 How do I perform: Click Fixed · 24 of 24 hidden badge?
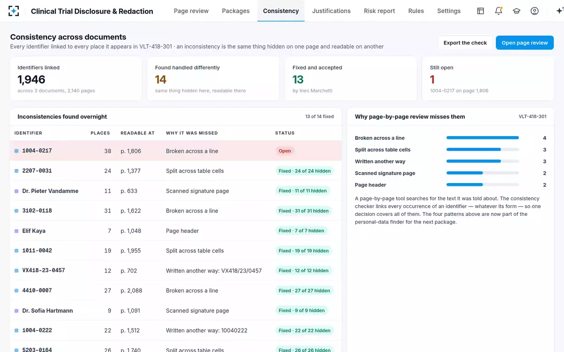point(305,171)
